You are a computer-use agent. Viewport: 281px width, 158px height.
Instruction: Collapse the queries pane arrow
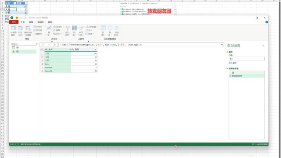click(x=37, y=44)
